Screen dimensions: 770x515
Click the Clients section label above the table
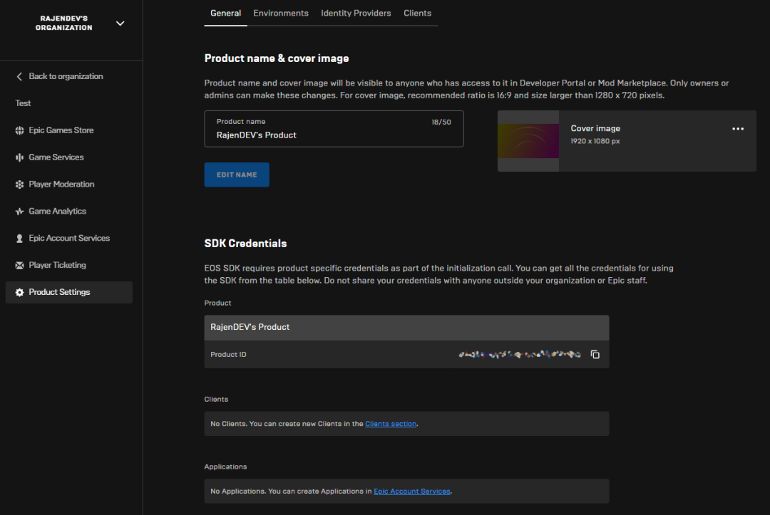(x=216, y=399)
